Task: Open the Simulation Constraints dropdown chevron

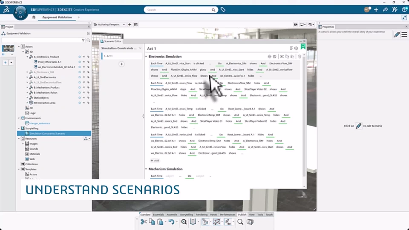Action: tap(140, 48)
